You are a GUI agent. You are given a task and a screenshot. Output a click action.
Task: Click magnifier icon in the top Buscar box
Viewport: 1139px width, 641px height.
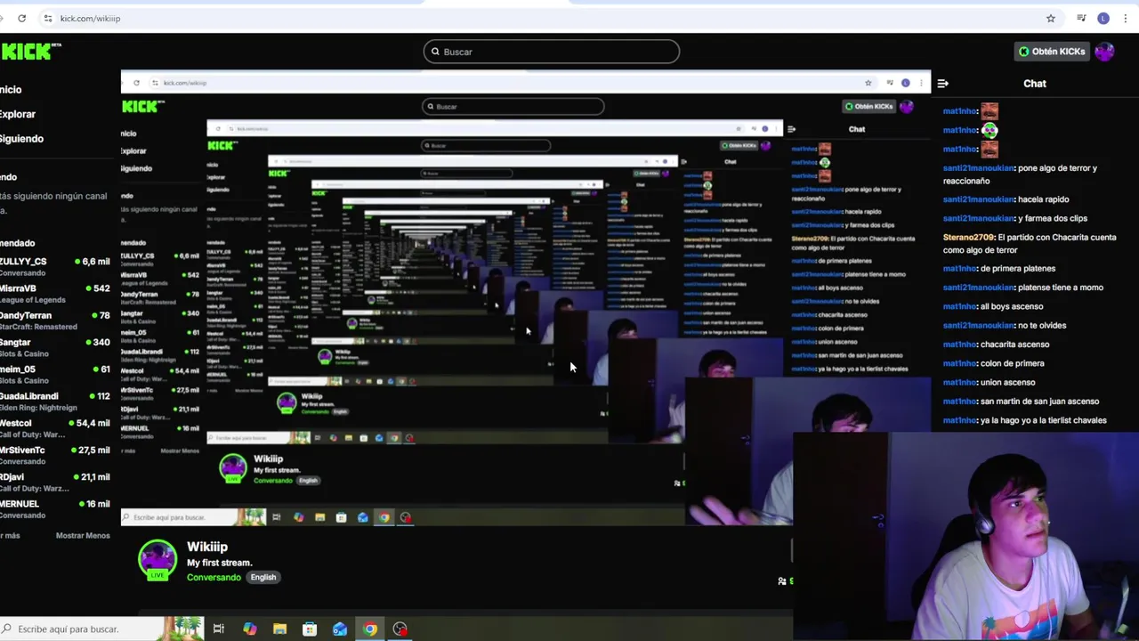(435, 52)
